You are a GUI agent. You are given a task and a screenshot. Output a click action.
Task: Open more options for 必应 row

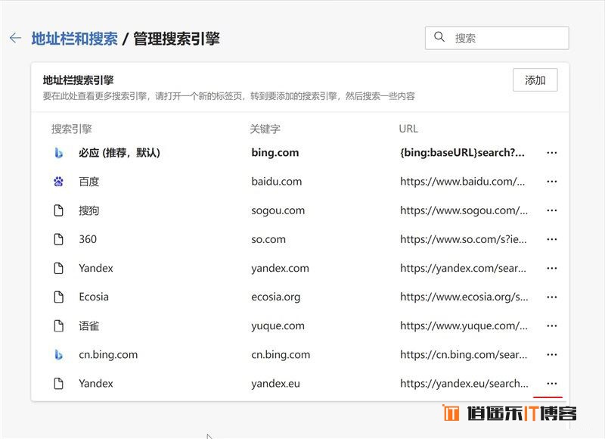[x=551, y=153]
